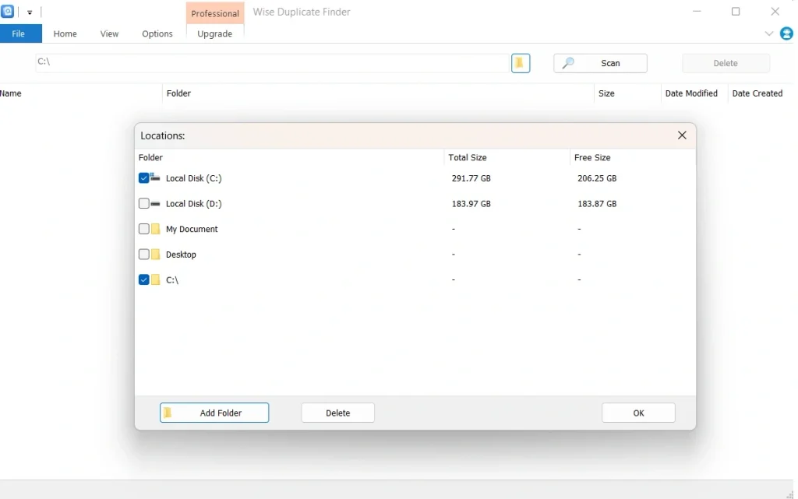Viewport: 798px width, 499px height.
Task: Start the Scan button
Action: pyautogui.click(x=600, y=63)
